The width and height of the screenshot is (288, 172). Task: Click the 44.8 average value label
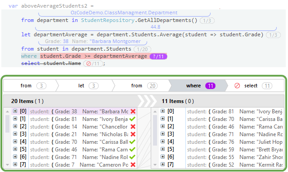[155, 27]
